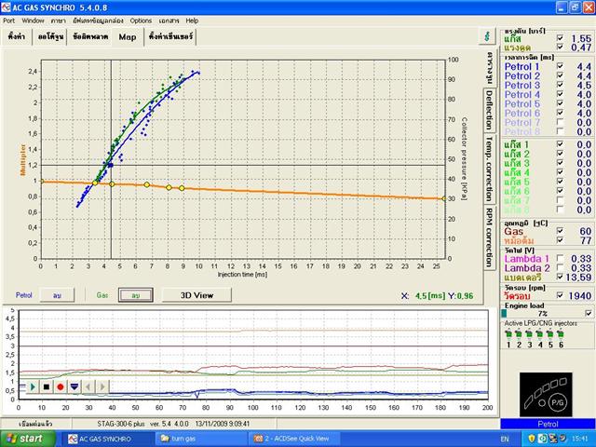The width and height of the screenshot is (596, 447).
Task: Open the Options menu
Action: click(x=141, y=20)
